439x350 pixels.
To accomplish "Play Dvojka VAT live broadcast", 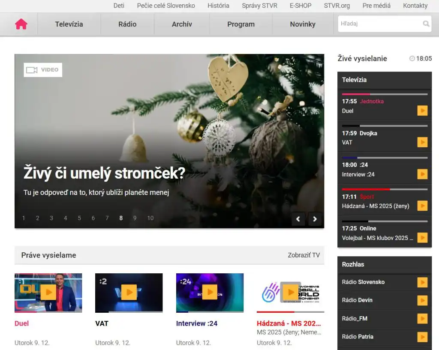I will pyautogui.click(x=422, y=142).
